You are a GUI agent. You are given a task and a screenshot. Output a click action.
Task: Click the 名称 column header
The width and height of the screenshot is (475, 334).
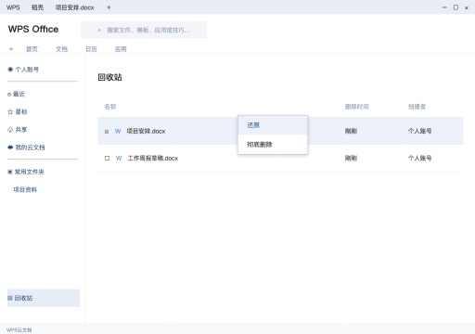[110, 107]
